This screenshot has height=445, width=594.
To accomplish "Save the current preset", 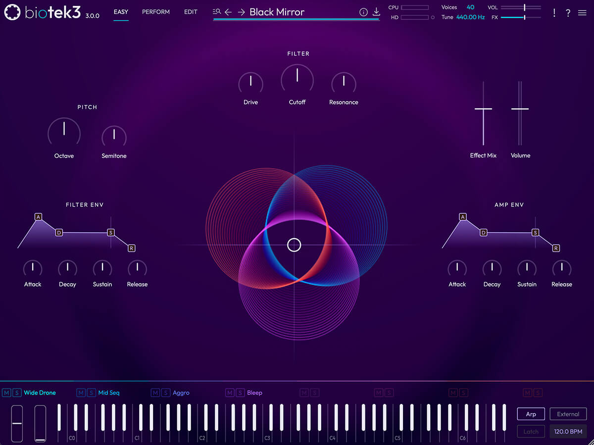I will point(376,11).
